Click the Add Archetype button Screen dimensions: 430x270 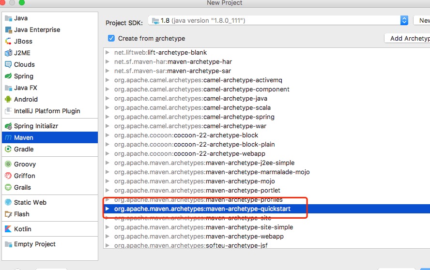coord(407,38)
